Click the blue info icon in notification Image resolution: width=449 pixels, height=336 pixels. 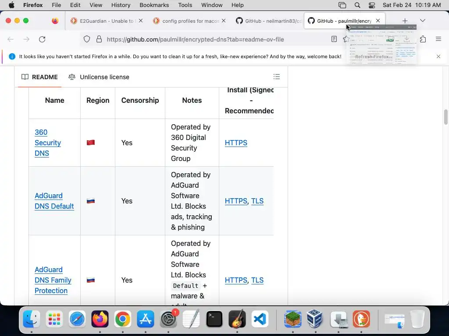pyautogui.click(x=12, y=56)
